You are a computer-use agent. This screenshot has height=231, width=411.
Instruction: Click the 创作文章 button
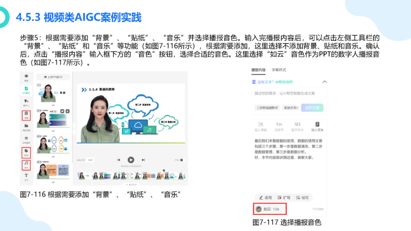(312, 108)
